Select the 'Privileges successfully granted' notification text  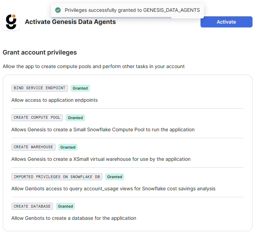coord(132,10)
